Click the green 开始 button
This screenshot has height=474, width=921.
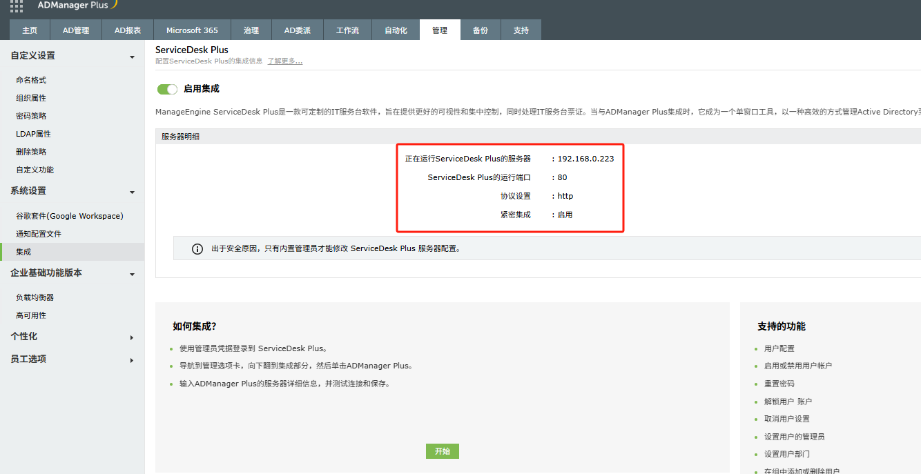tap(442, 451)
